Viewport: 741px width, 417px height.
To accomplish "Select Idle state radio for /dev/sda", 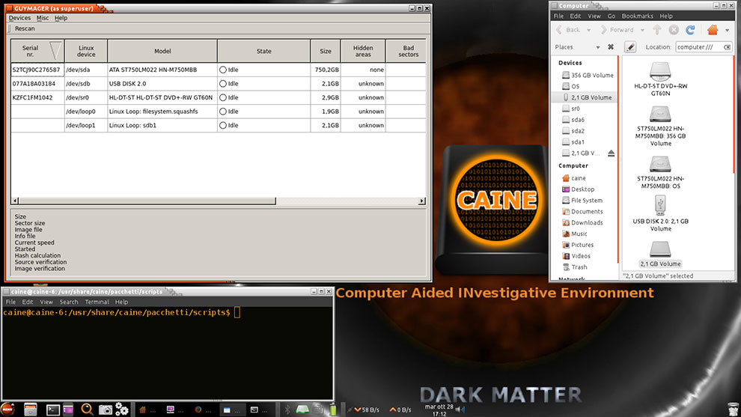I will [x=222, y=70].
